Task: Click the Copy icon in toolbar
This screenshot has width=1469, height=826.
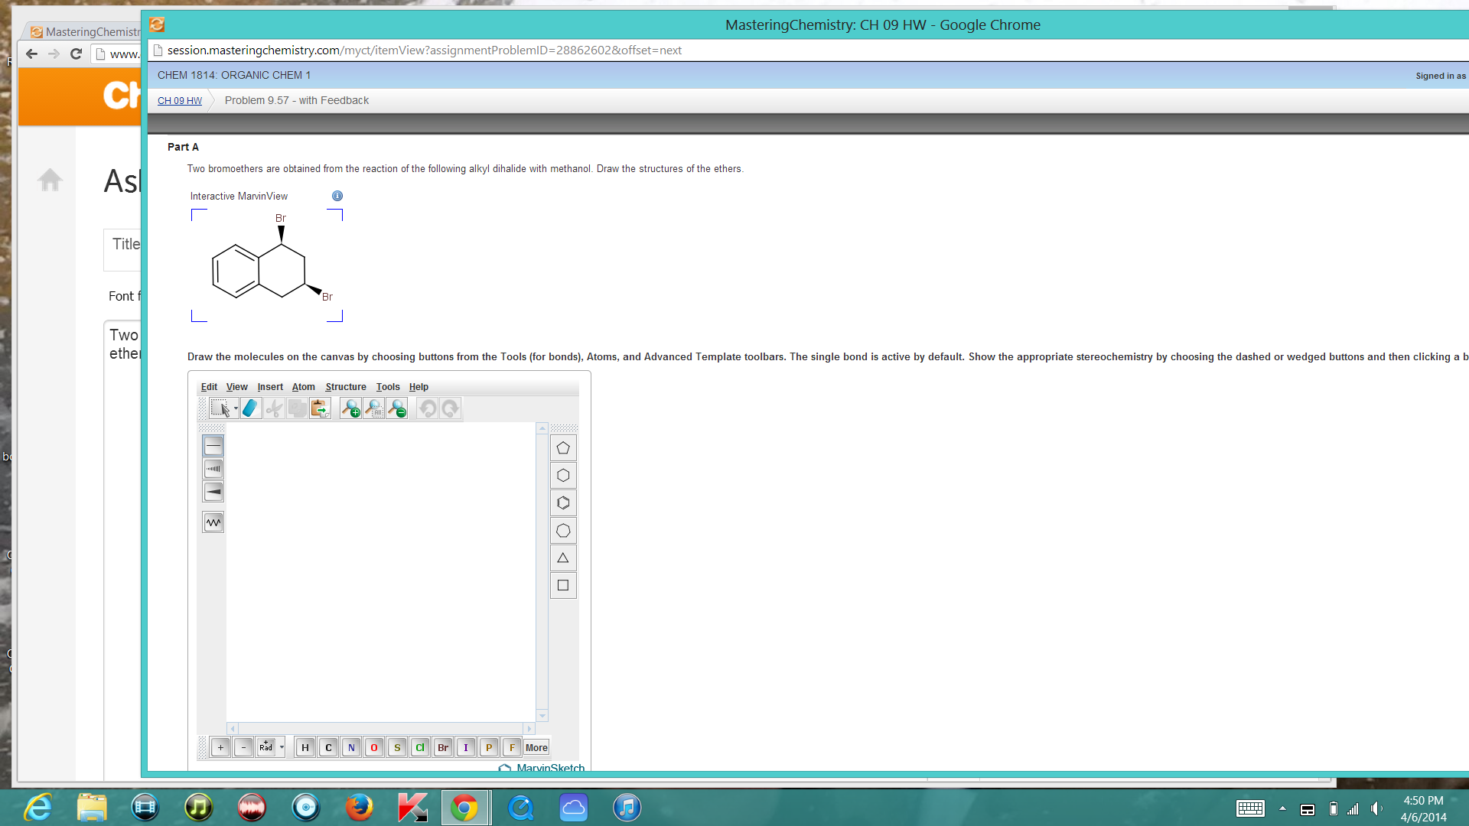Action: (x=297, y=409)
